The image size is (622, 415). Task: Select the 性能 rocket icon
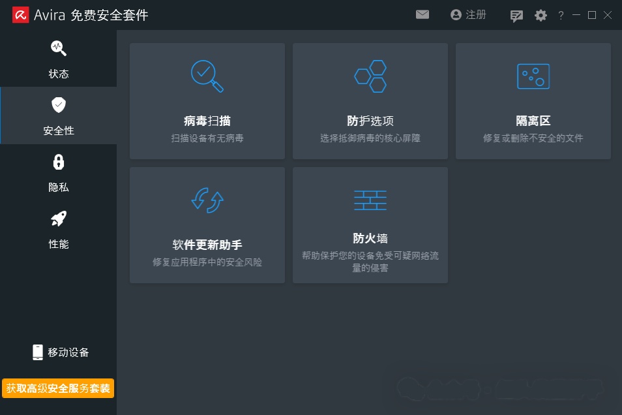pos(59,219)
